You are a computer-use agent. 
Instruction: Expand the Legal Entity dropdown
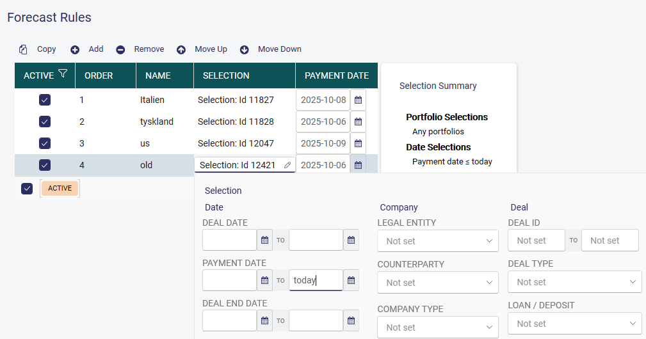(438, 241)
